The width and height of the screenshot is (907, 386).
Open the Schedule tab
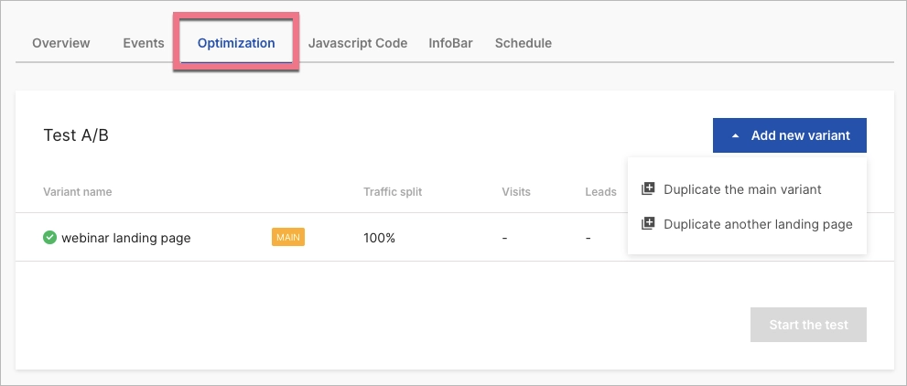point(523,43)
